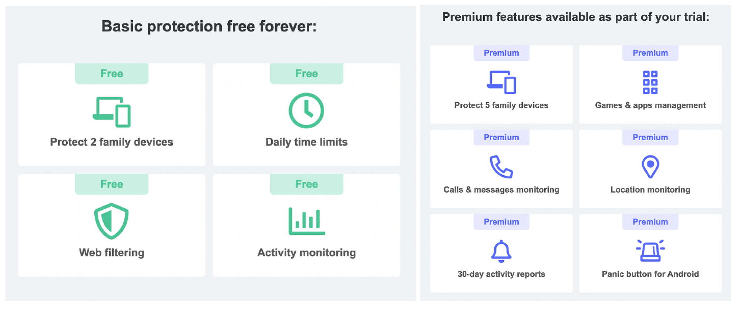Click the "Basic protection free forever" heading
Viewport: 740px width, 309px height.
209,27
